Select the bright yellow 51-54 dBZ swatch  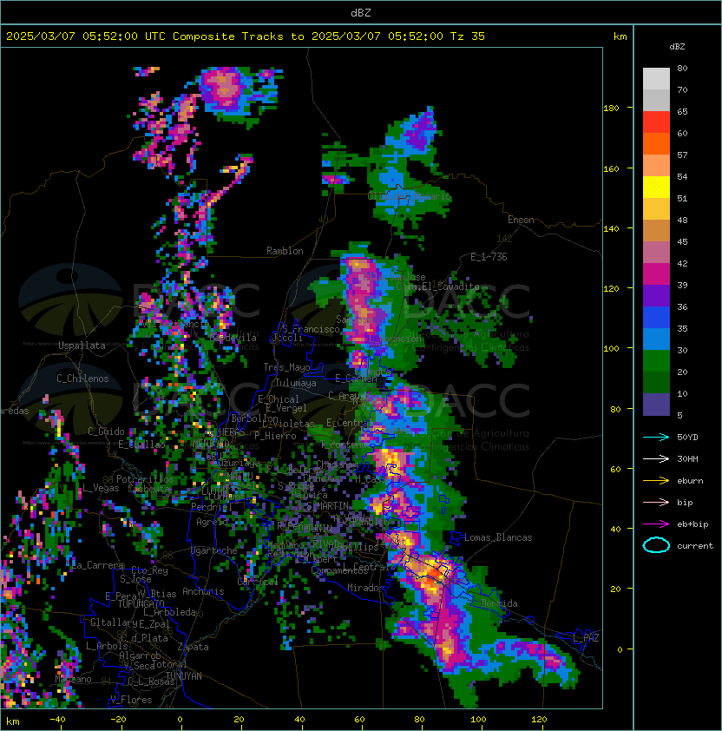tap(656, 187)
